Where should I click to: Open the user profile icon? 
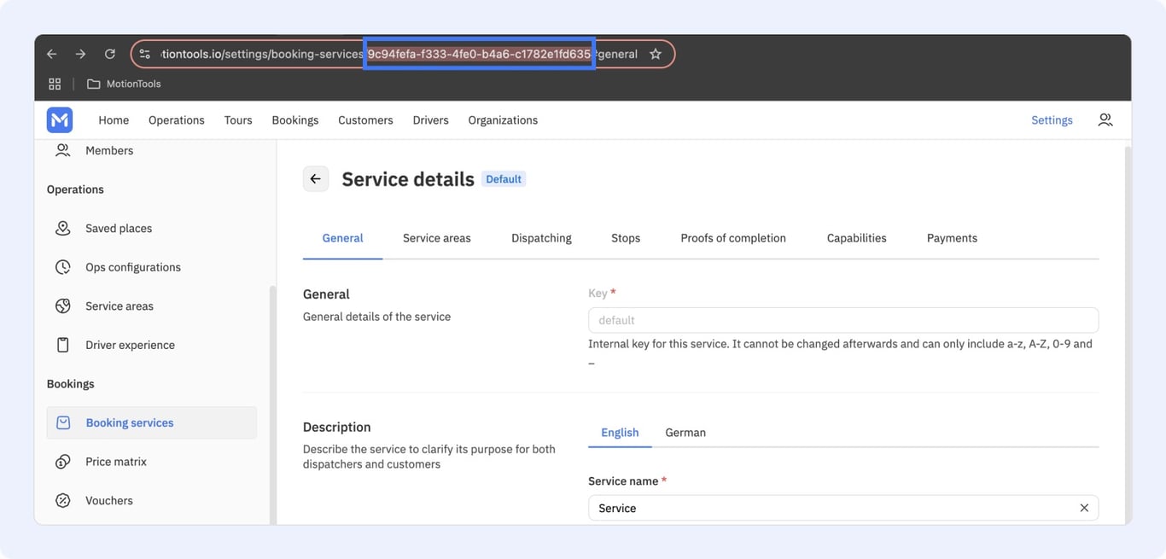[1105, 120]
